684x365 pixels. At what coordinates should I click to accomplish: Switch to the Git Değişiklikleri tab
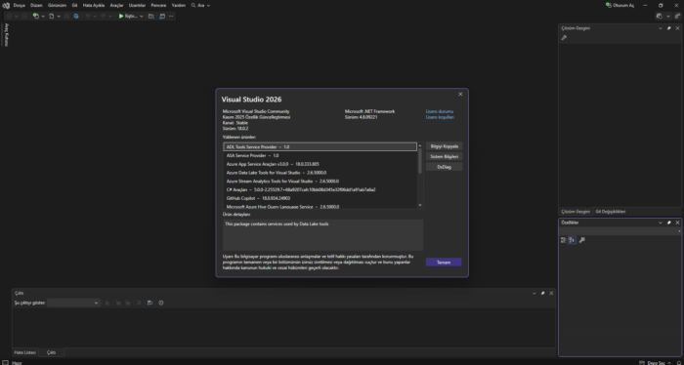coord(611,212)
